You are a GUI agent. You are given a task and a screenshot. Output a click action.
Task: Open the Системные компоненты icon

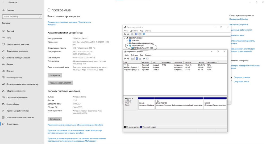click(x=3, y=98)
